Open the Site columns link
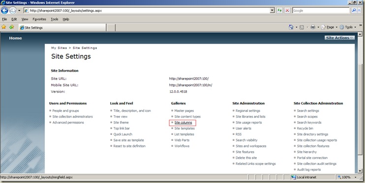This screenshot has height=183, width=365. pos(183,122)
